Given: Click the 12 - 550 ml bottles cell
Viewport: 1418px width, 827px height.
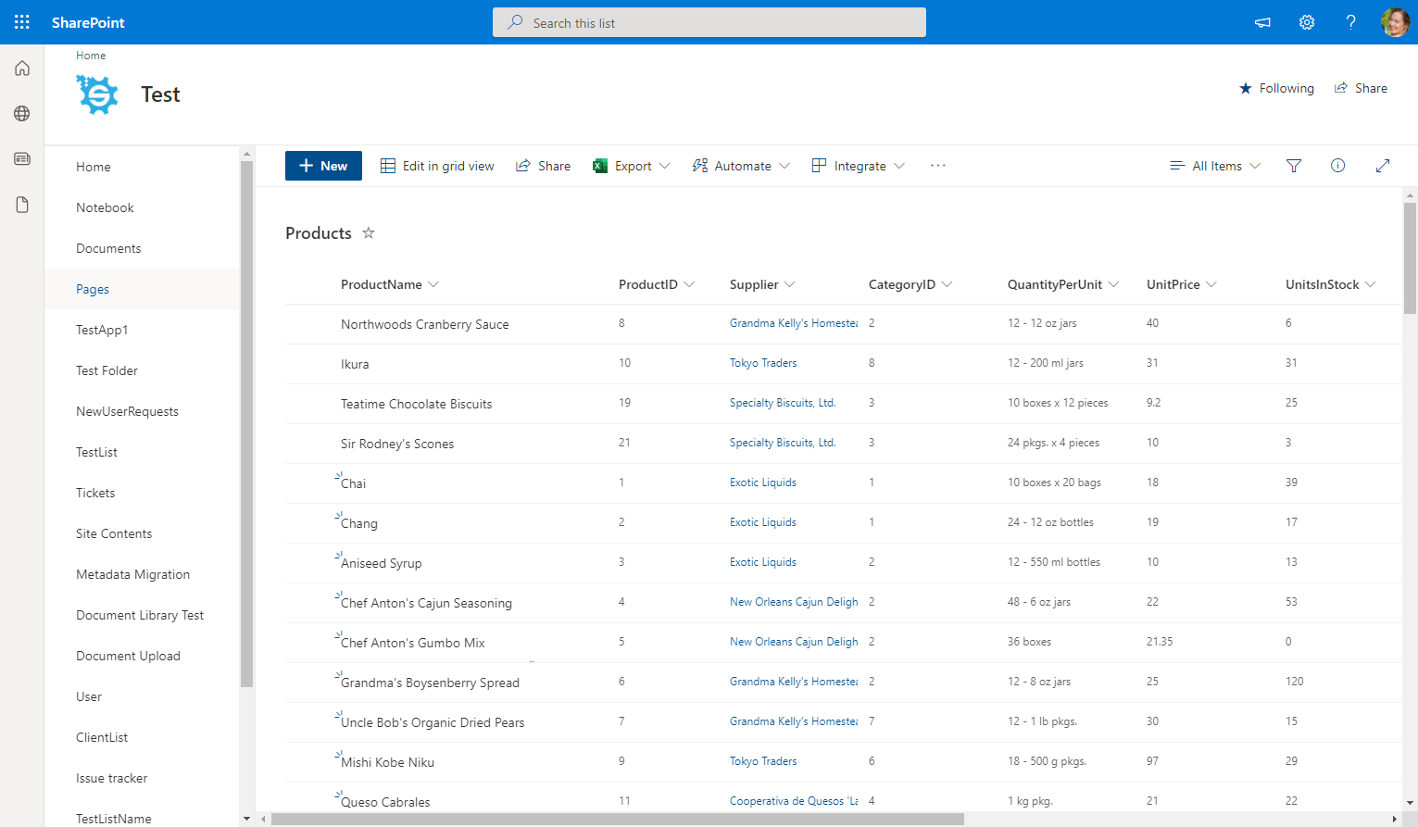Looking at the screenshot, I should pyautogui.click(x=1054, y=562).
